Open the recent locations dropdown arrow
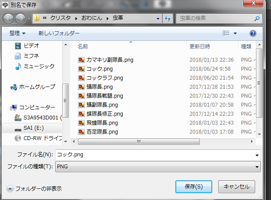271x200 pixels. pyautogui.click(x=29, y=19)
